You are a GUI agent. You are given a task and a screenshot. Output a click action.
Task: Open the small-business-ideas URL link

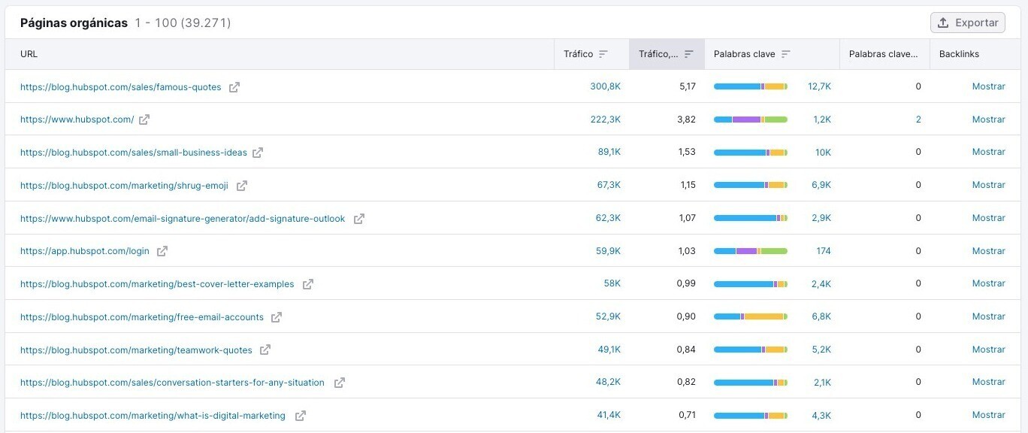point(132,152)
